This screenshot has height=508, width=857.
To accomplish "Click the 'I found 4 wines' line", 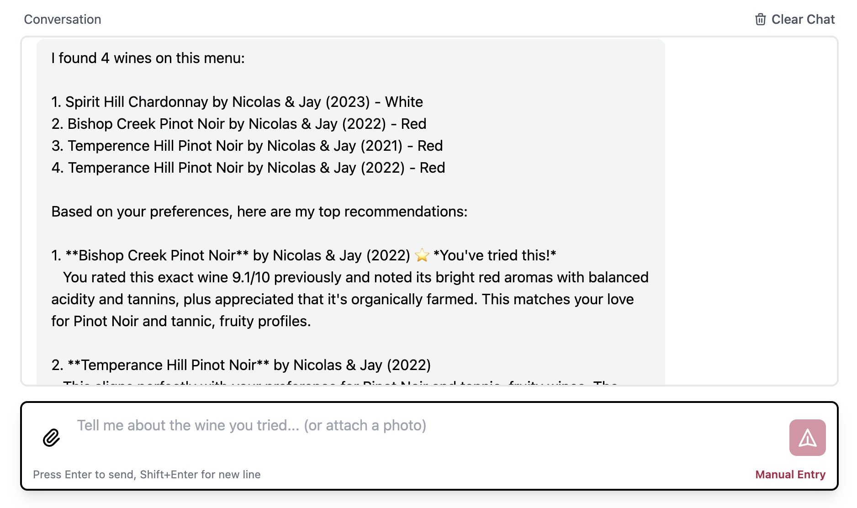I will click(148, 58).
